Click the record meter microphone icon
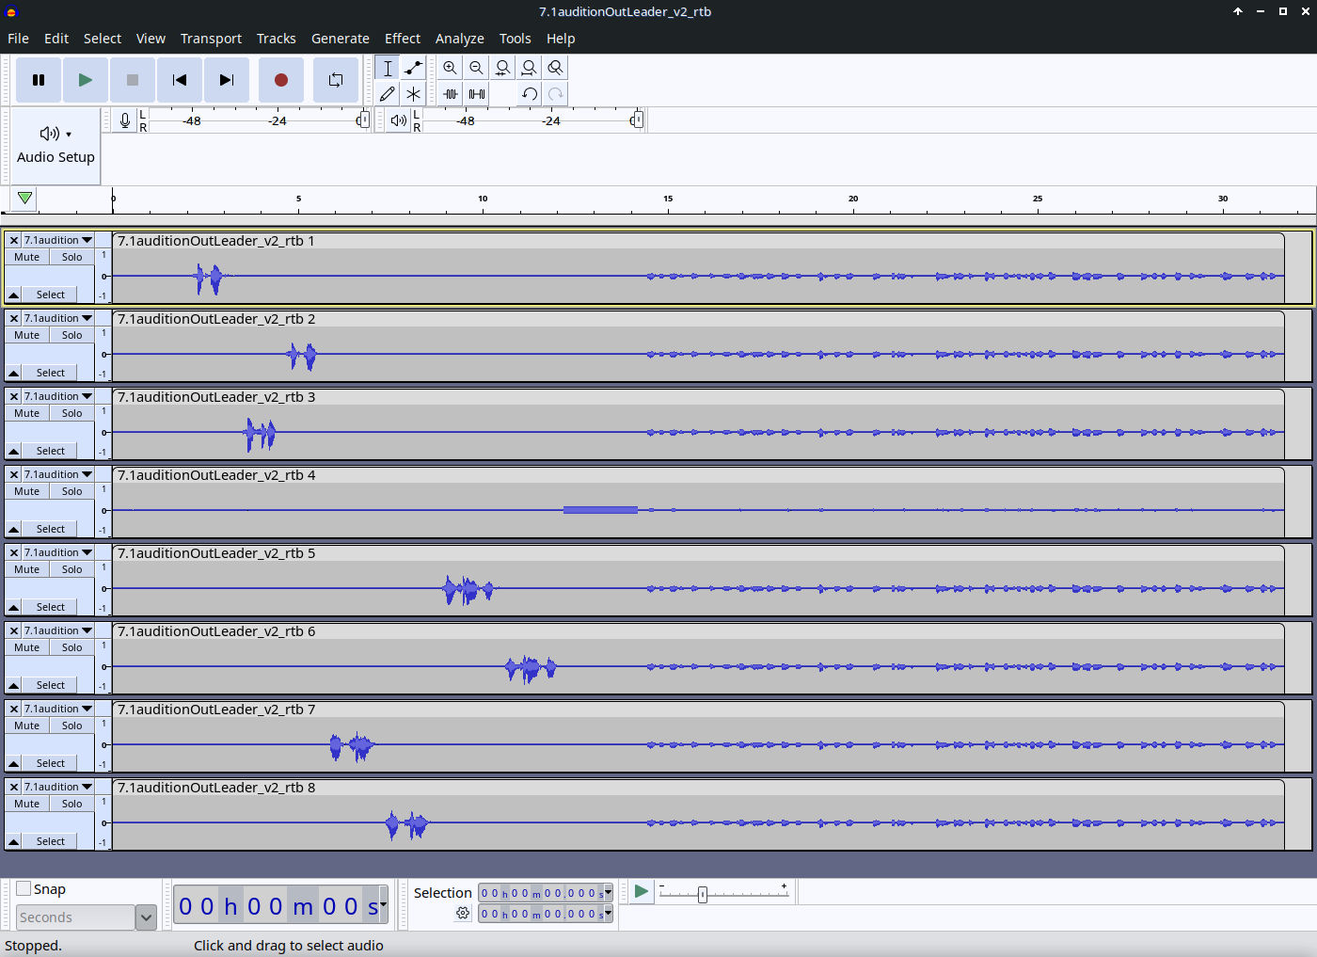 tap(125, 120)
